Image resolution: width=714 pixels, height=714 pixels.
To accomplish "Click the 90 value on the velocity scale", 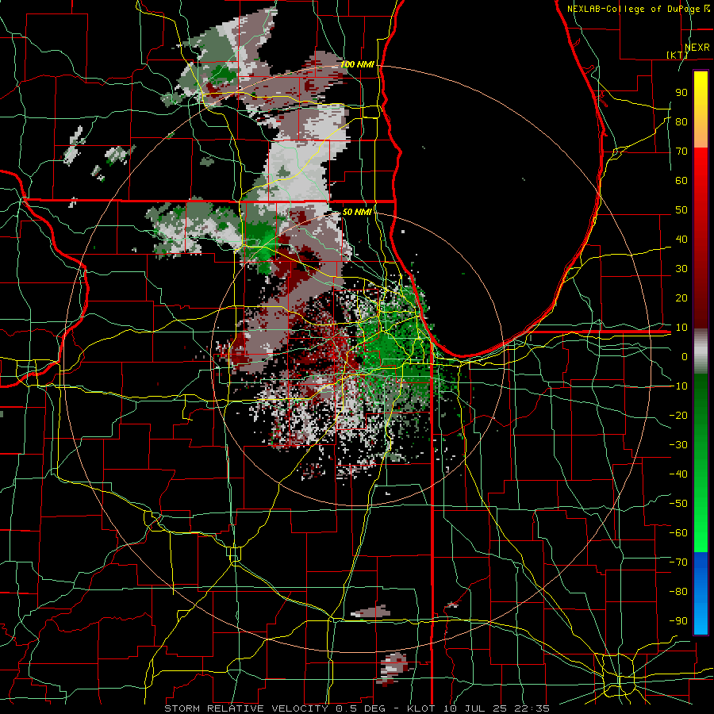I will click(x=681, y=93).
